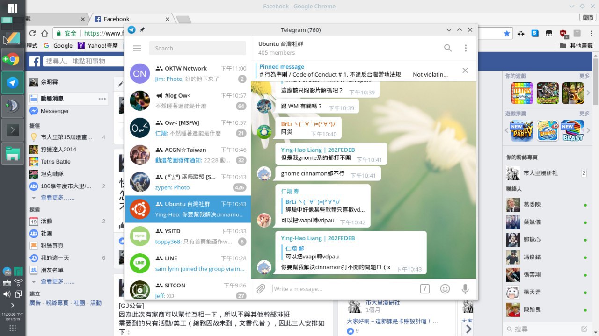Click Facebook logo in blue bar
The height and width of the screenshot is (336, 599).
coord(34,61)
